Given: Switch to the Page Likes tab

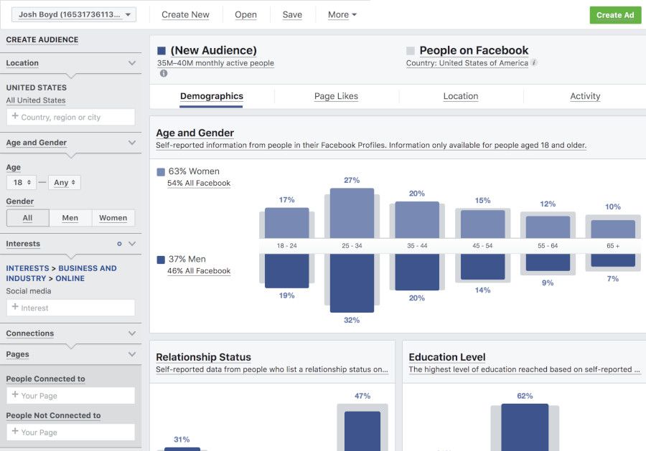Looking at the screenshot, I should 336,96.
